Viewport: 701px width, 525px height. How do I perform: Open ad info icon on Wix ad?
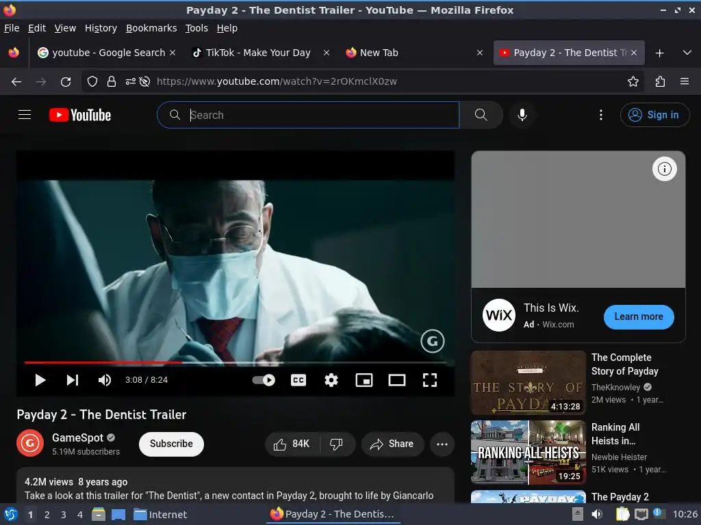click(x=664, y=169)
